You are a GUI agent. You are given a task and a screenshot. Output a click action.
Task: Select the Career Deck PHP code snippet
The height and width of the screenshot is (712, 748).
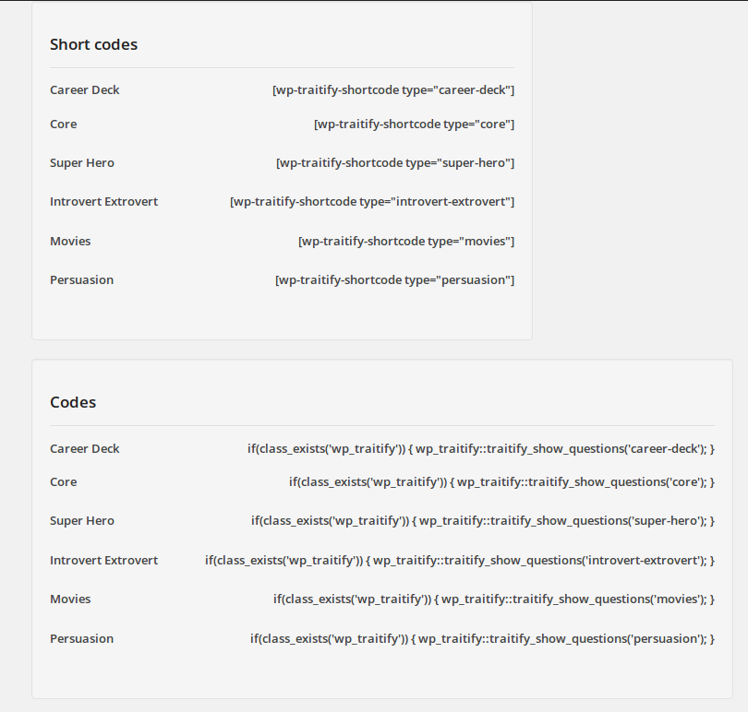(481, 449)
